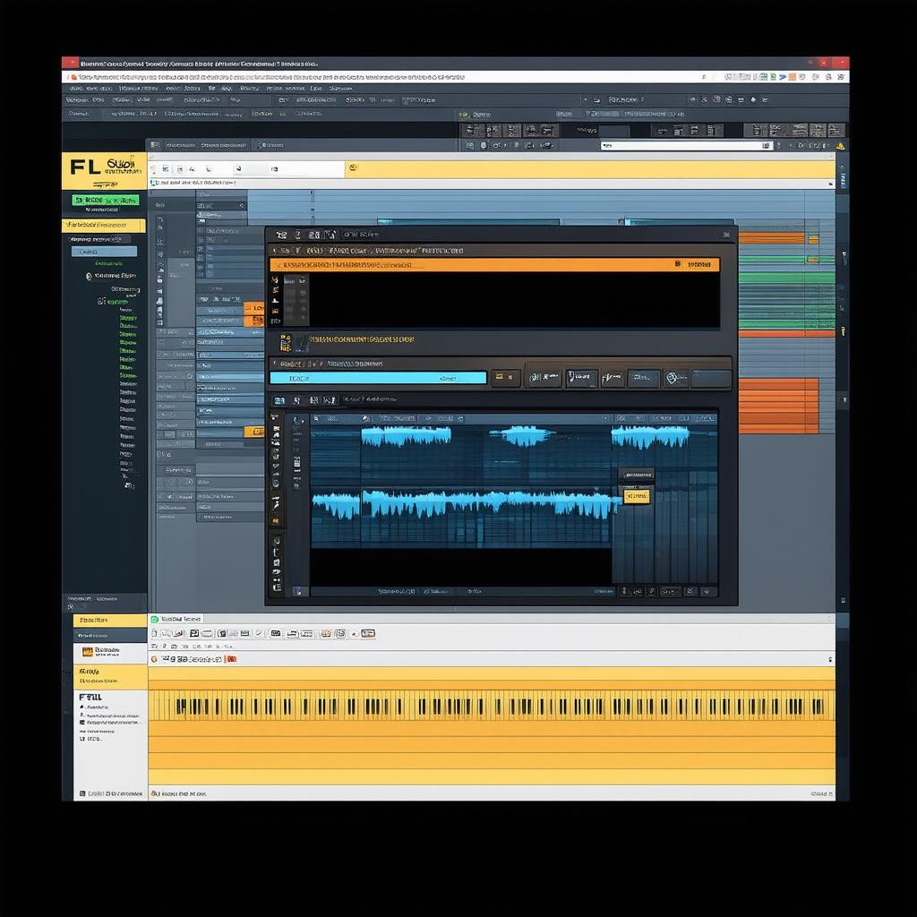
Task: Click the small icon at the right of the orange title bar
Action: pos(678,264)
